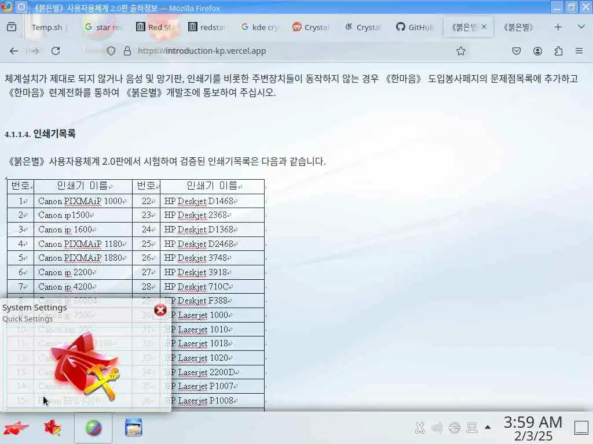Switch to the Red Sta tab

pyautogui.click(x=156, y=27)
